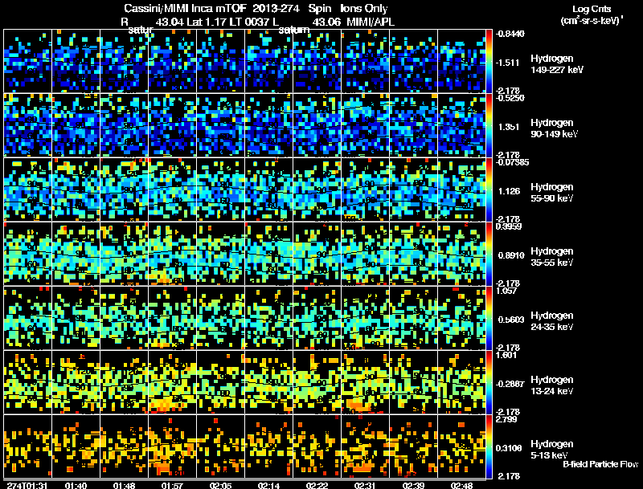The height and width of the screenshot is (489, 643).
Task: Click the '(cm²-sr-s-keV)' units label
Action: coord(591,20)
